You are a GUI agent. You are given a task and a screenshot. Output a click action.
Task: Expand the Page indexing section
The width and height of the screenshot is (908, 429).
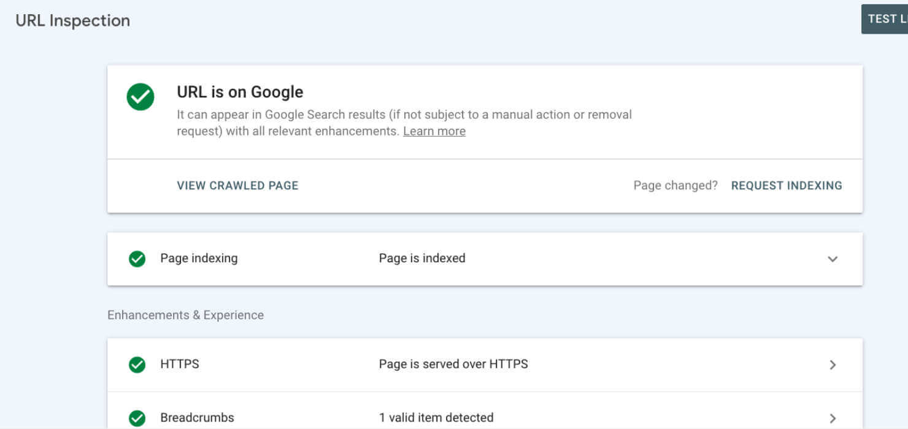tap(833, 259)
